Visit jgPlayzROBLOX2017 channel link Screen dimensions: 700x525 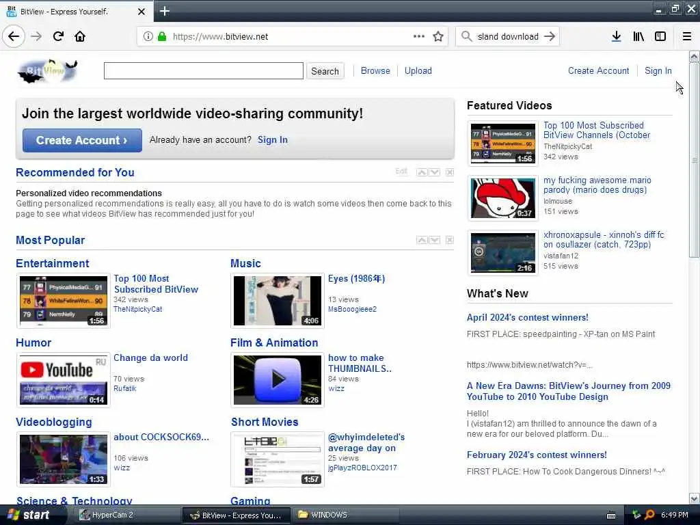coord(362,468)
